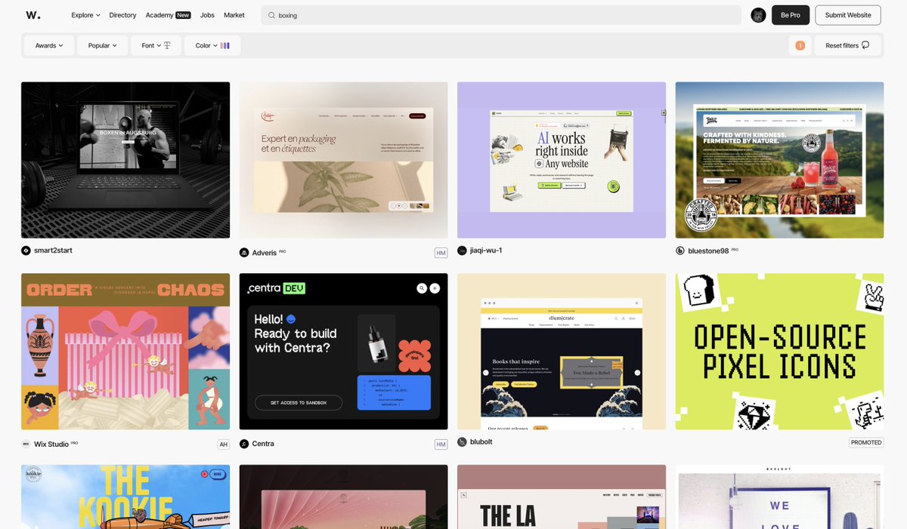This screenshot has height=529, width=907.
Task: Expand the Explore menu
Action: coord(85,15)
